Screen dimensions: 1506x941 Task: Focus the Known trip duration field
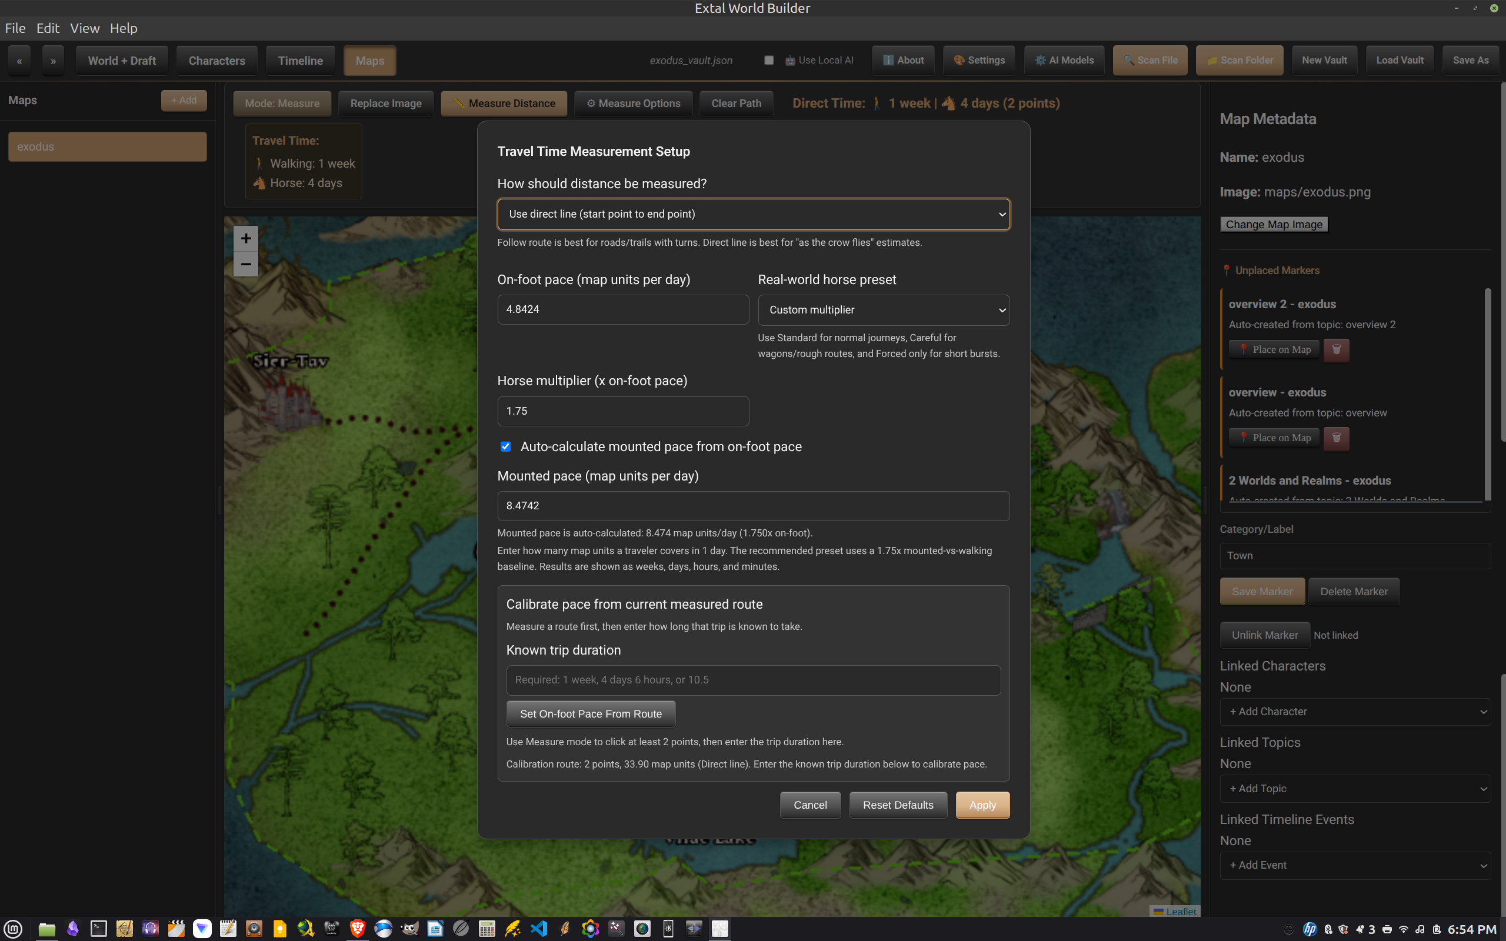(753, 680)
